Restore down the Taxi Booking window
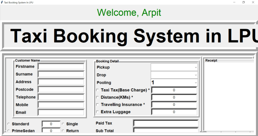 244,2
